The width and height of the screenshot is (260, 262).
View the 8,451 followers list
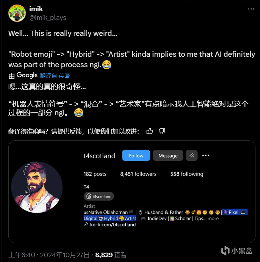tap(138, 174)
